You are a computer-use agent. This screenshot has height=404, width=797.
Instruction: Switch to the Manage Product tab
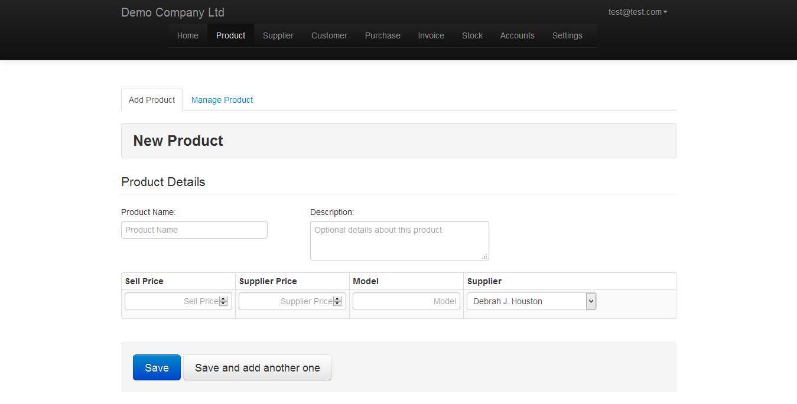click(x=222, y=100)
